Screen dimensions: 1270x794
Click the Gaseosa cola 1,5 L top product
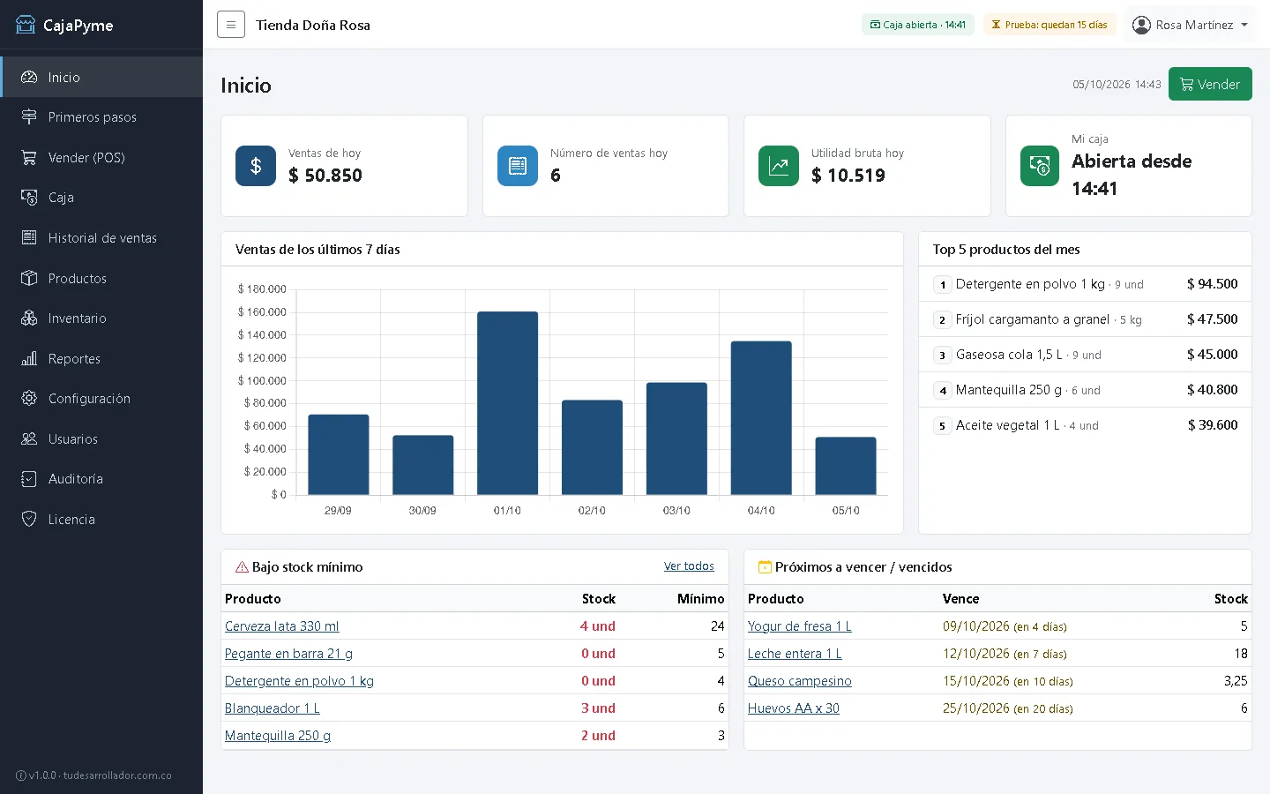click(x=1085, y=355)
